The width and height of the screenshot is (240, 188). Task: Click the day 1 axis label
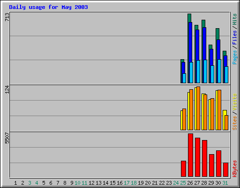[15, 183]
